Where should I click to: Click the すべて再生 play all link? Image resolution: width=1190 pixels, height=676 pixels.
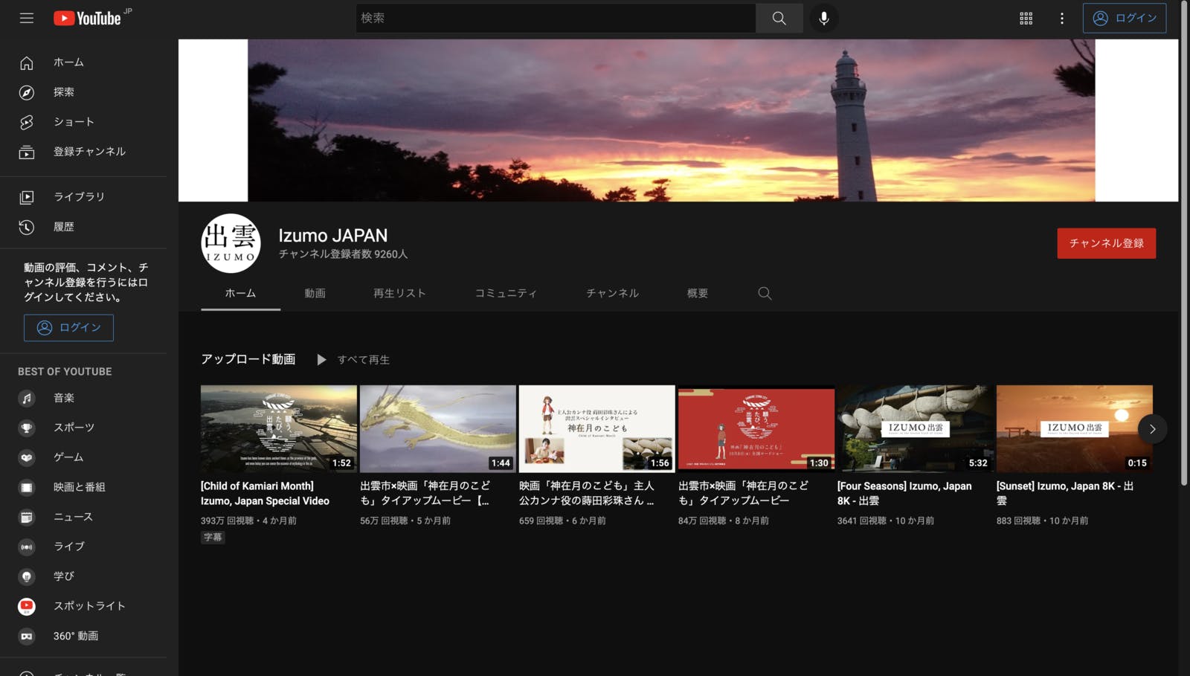click(x=363, y=360)
